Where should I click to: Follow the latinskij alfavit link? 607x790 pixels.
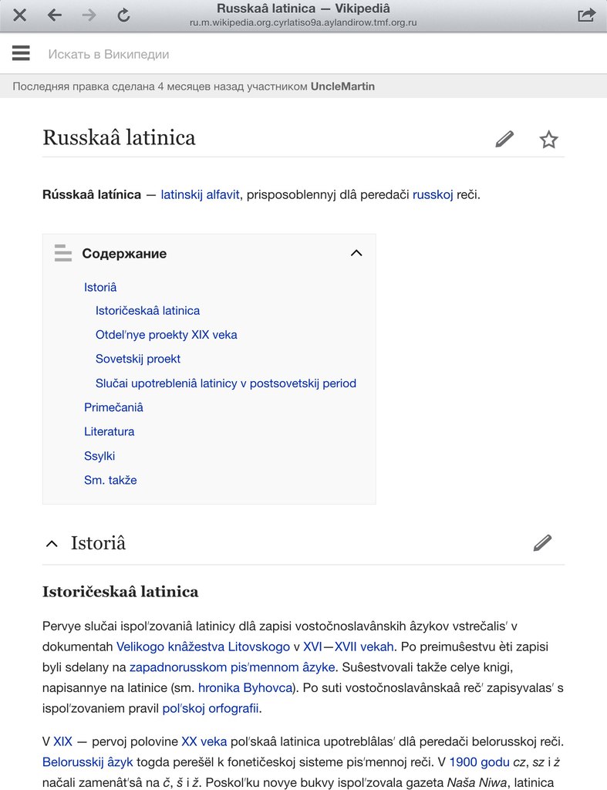pyautogui.click(x=201, y=194)
